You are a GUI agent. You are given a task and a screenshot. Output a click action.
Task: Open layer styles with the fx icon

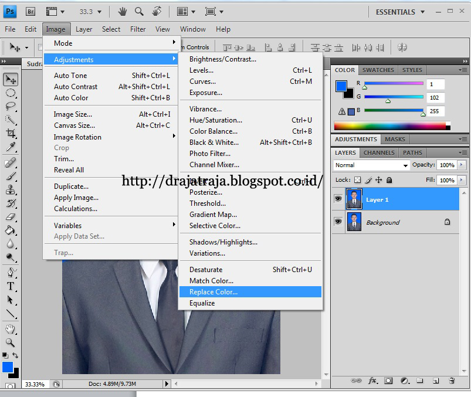pyautogui.click(x=372, y=381)
